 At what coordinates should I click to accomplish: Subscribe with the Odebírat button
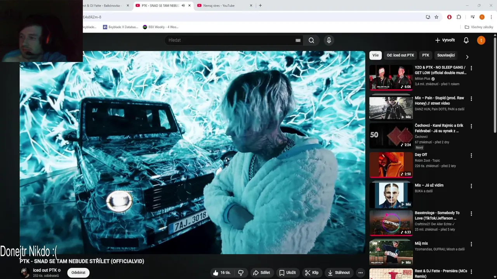(78, 272)
